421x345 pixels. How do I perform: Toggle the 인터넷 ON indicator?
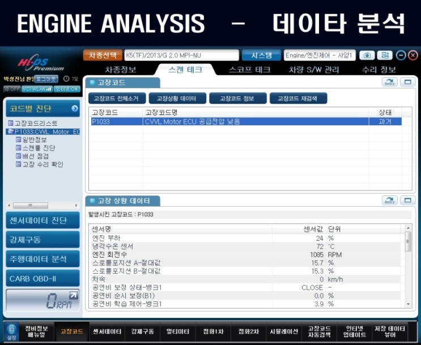click(x=67, y=89)
